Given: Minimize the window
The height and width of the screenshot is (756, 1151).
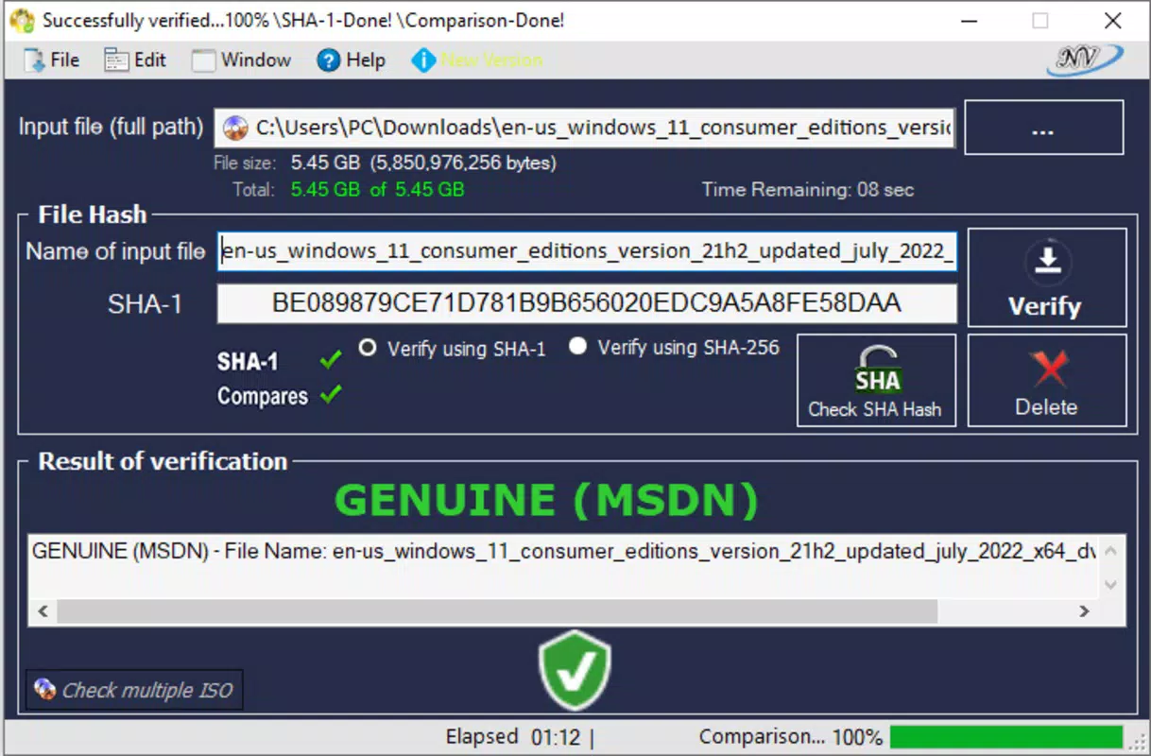Looking at the screenshot, I should pos(969,20).
